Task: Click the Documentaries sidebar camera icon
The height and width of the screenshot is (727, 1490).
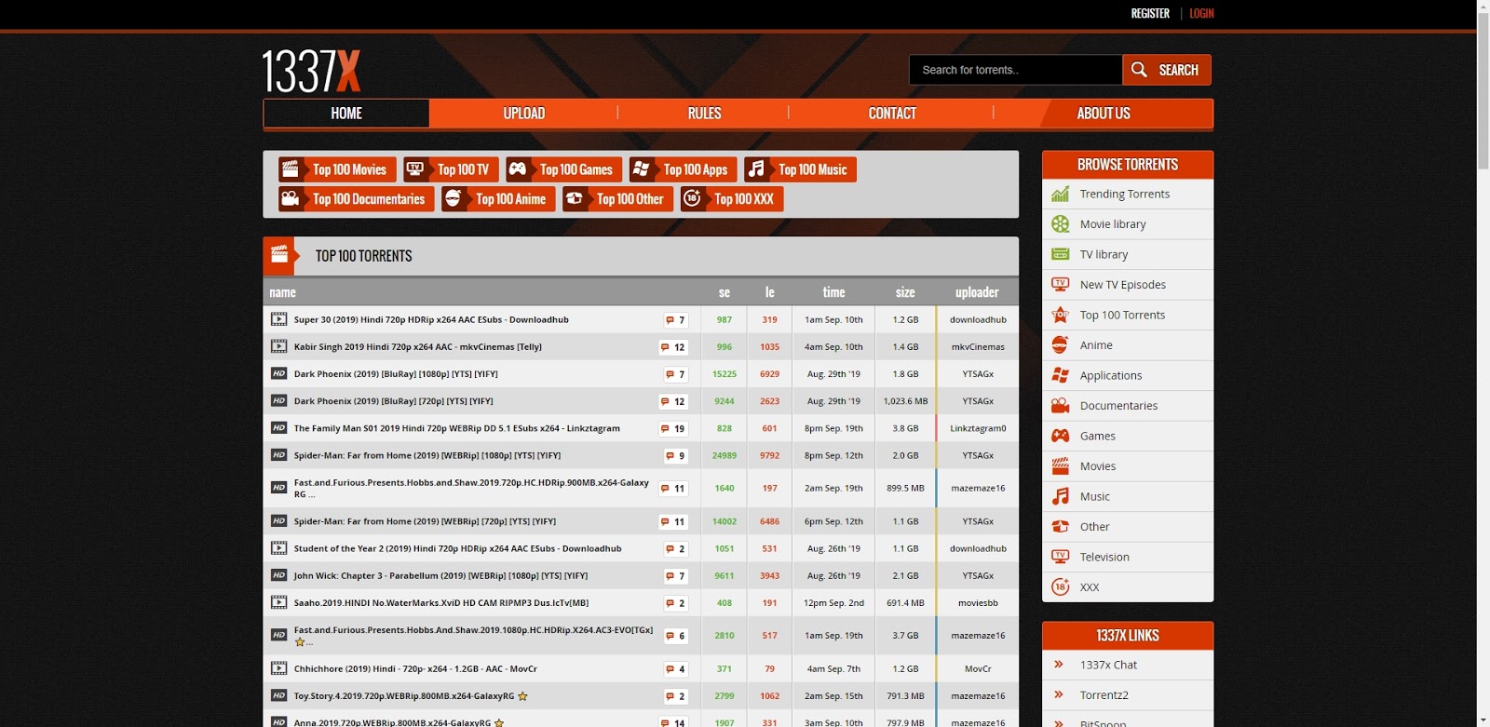Action: point(1060,405)
